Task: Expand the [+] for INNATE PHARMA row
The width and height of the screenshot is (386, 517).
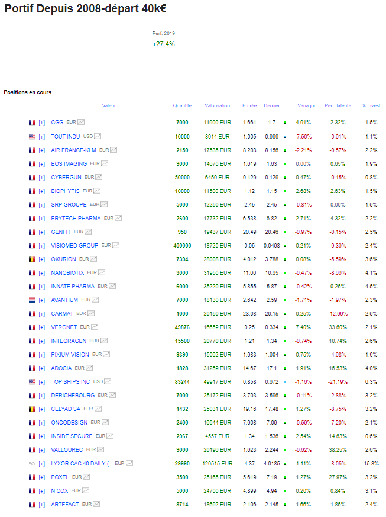Action: [x=42, y=286]
